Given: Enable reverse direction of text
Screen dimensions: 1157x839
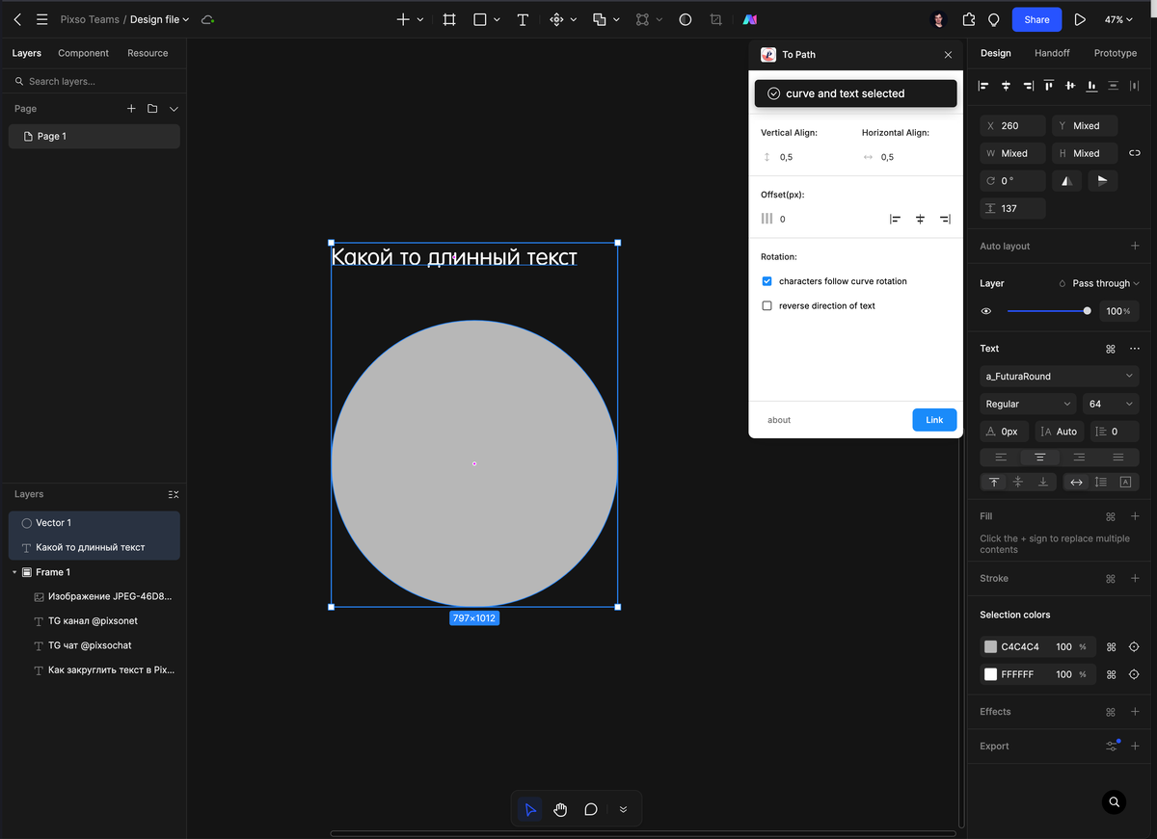Looking at the screenshot, I should pos(767,305).
